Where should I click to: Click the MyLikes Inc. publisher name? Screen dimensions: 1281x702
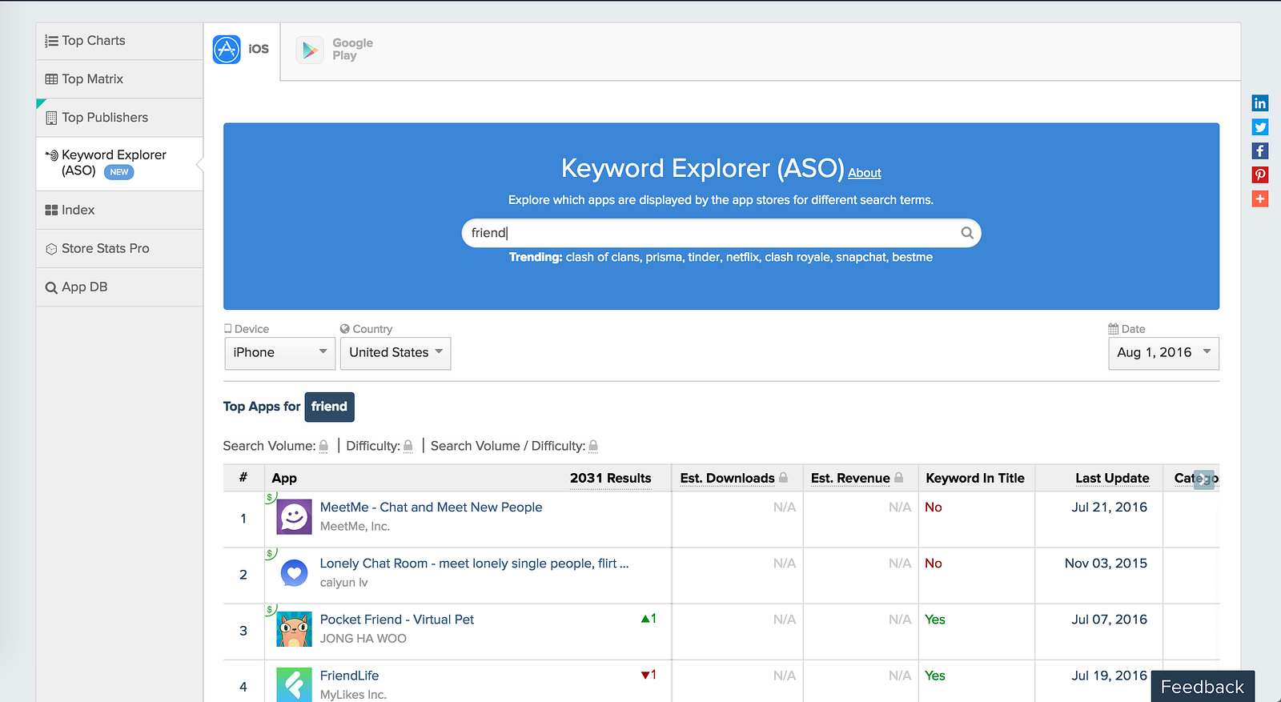pyautogui.click(x=353, y=695)
